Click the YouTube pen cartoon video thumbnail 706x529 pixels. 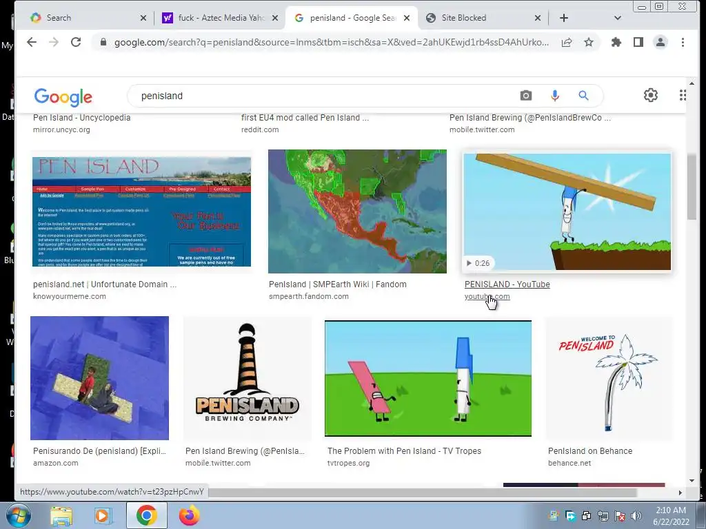coord(567,211)
